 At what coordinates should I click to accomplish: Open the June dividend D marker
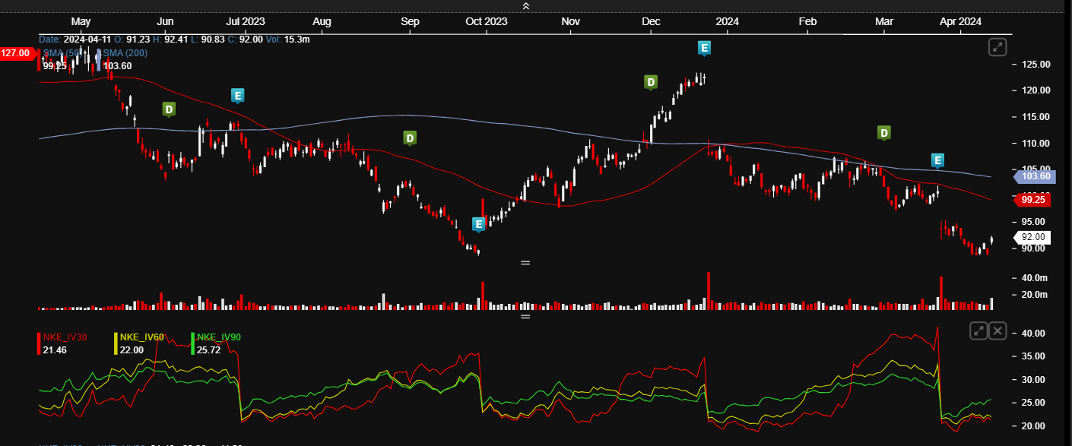(x=168, y=109)
